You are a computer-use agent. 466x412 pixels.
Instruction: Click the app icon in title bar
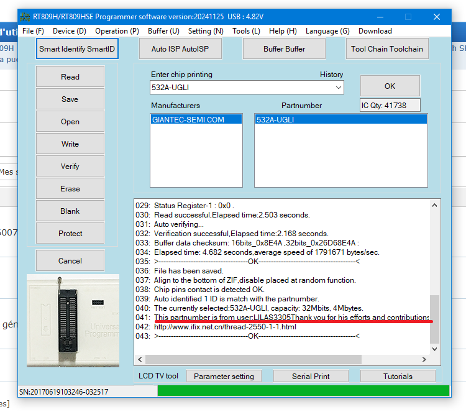[25, 17]
